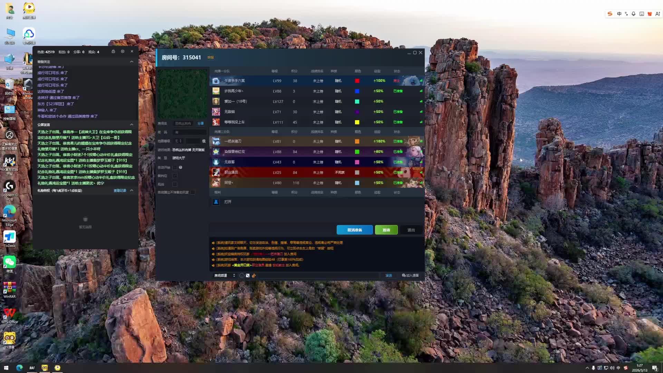The image size is (663, 373).
Task: Click the 取消准备 button
Action: (355, 230)
